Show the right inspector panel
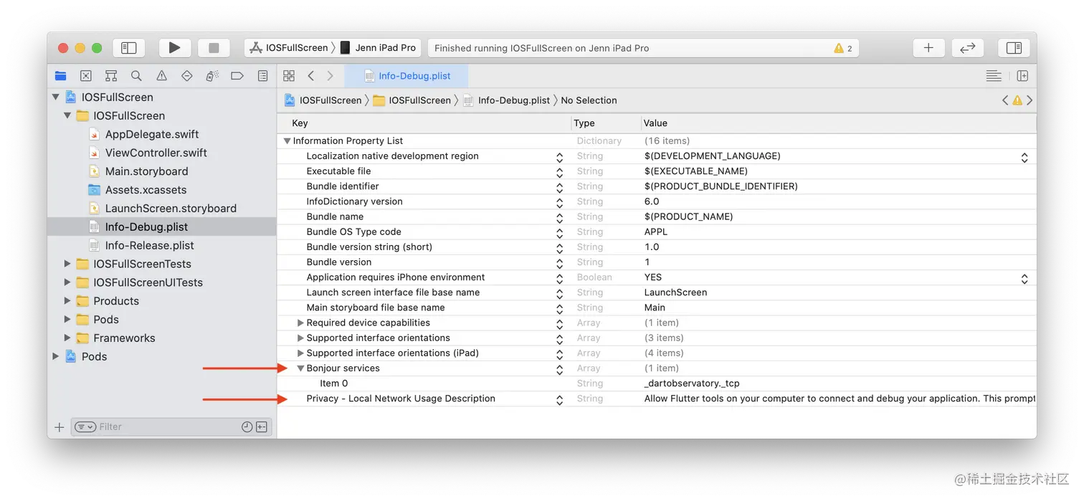The width and height of the screenshot is (1084, 501). pyautogui.click(x=1014, y=47)
